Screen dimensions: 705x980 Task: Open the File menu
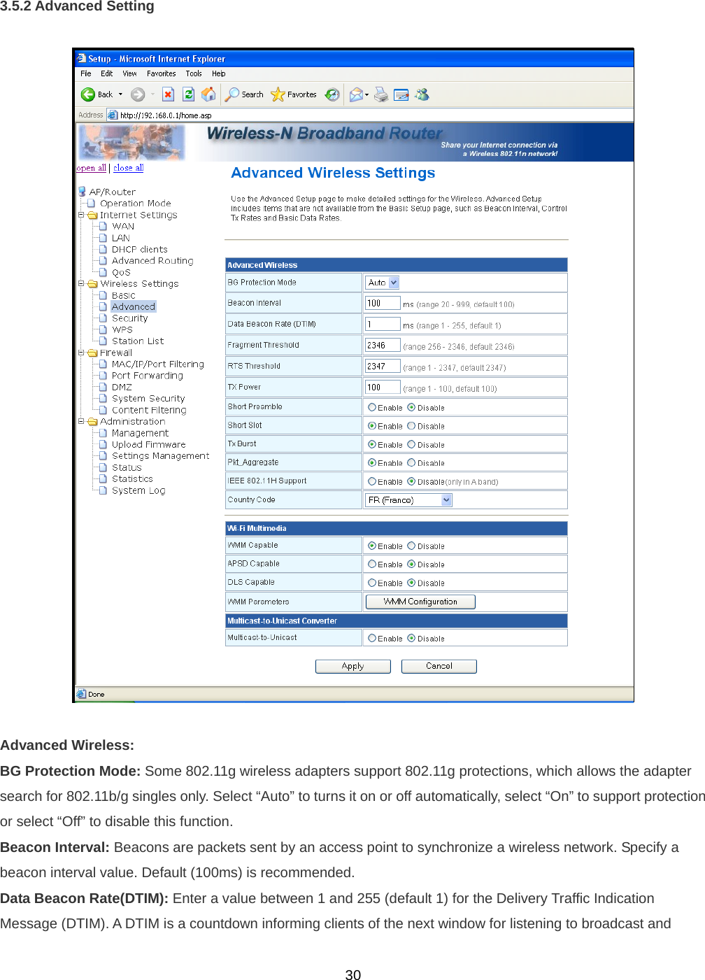(86, 73)
